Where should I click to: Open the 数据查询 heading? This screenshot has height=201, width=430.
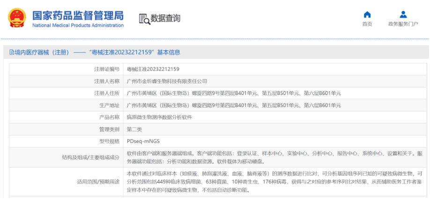pos(165,18)
